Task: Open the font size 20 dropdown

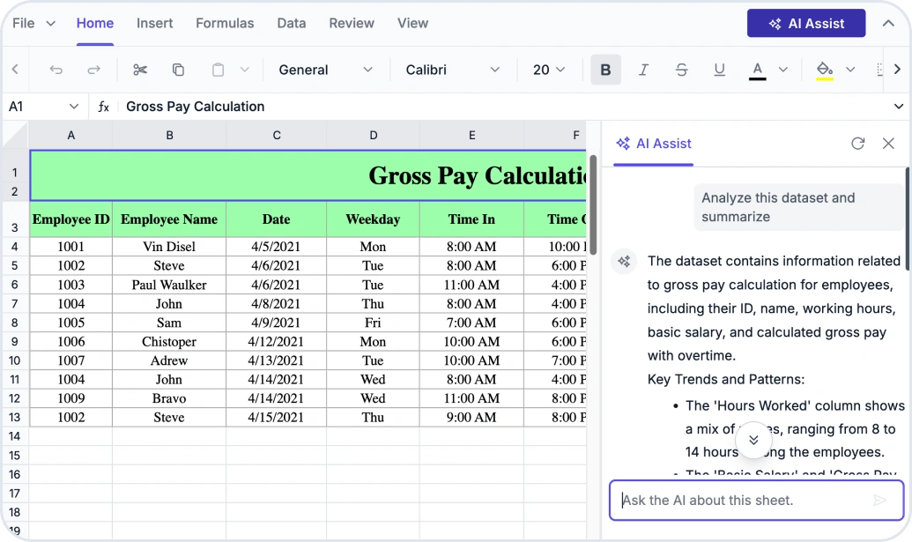Action: (549, 70)
